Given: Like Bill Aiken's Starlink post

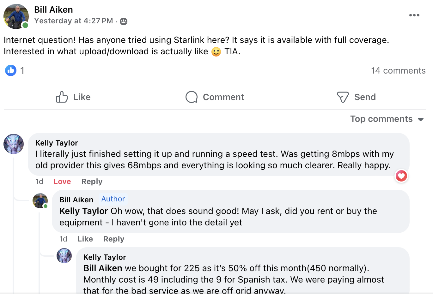Looking at the screenshot, I should [73, 97].
